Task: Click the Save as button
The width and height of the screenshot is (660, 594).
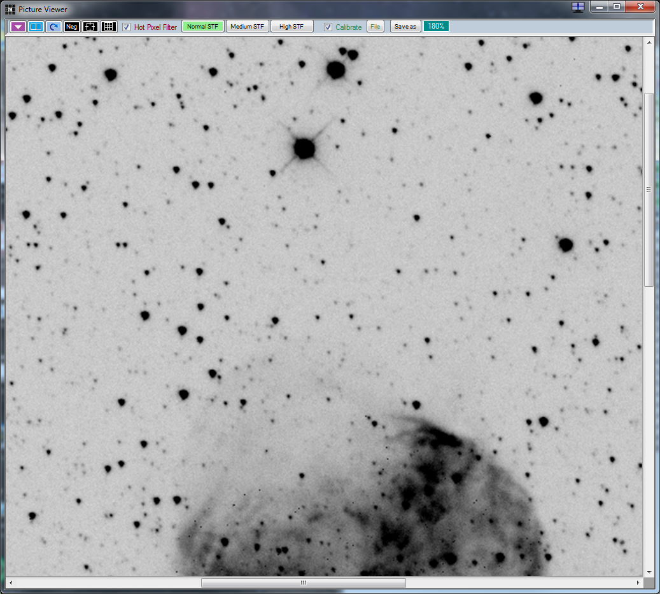Action: click(x=405, y=27)
